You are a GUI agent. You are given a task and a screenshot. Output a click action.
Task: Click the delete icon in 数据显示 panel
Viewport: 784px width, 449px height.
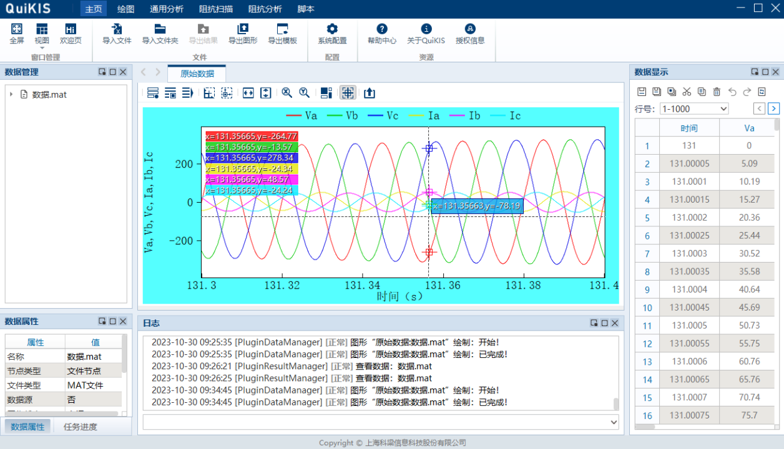point(717,92)
